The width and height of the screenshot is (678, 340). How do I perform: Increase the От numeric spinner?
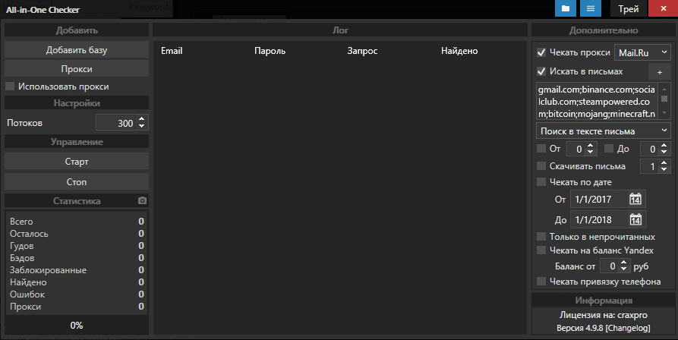590,146
